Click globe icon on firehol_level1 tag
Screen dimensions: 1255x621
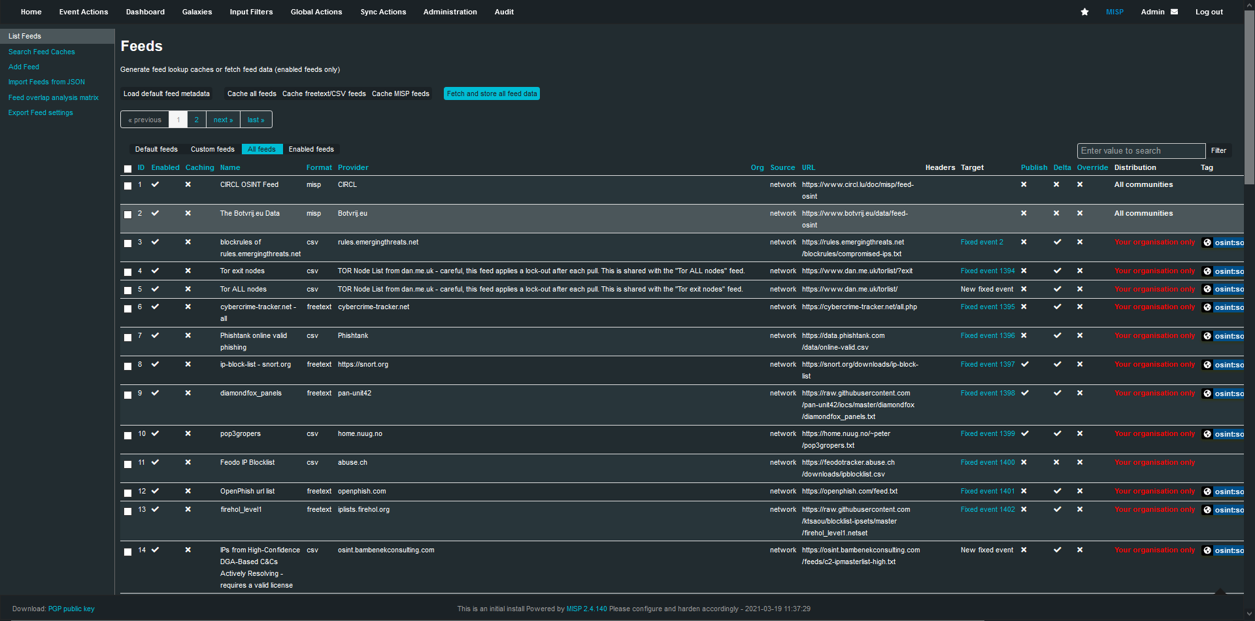click(1207, 510)
